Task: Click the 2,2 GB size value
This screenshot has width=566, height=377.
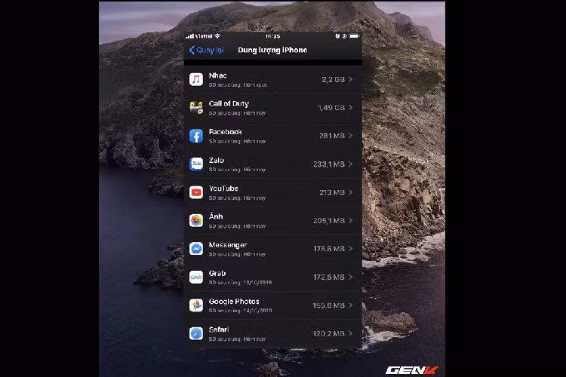Action: (333, 79)
